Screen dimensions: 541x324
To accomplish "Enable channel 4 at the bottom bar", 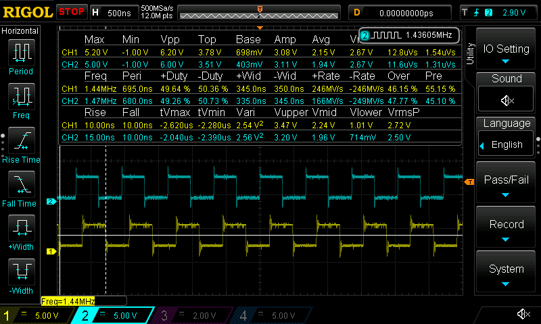I will point(269,315).
